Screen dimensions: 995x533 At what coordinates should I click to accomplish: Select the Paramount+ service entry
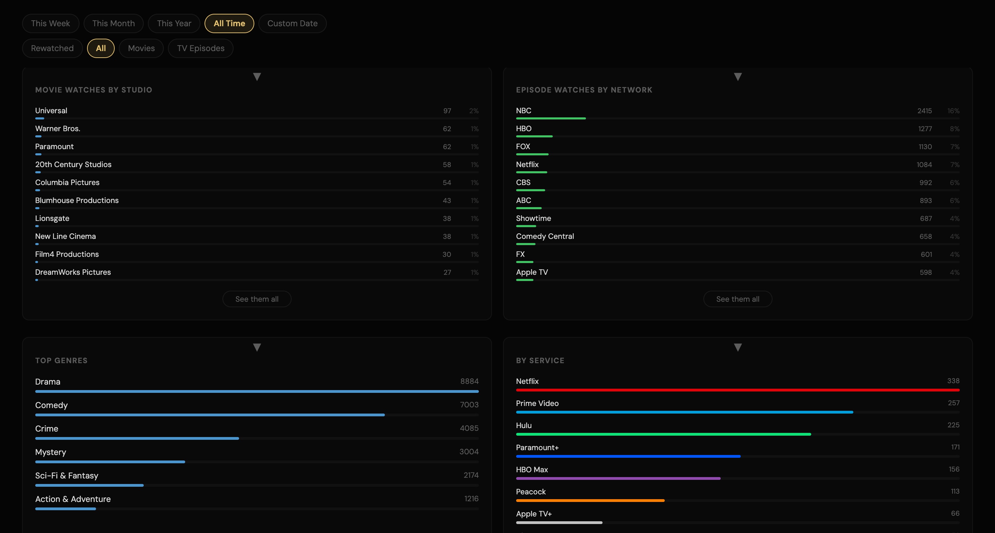(738, 450)
